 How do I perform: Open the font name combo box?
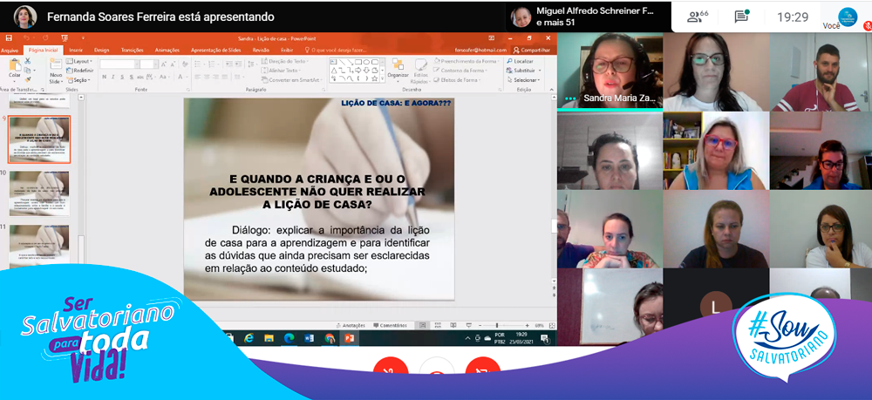point(119,64)
